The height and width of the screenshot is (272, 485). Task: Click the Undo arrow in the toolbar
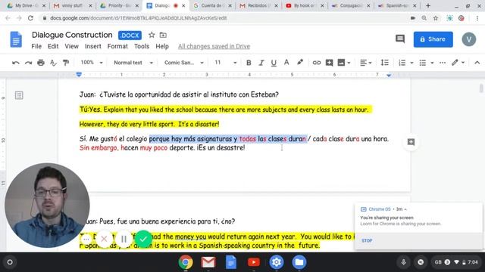coord(16,63)
